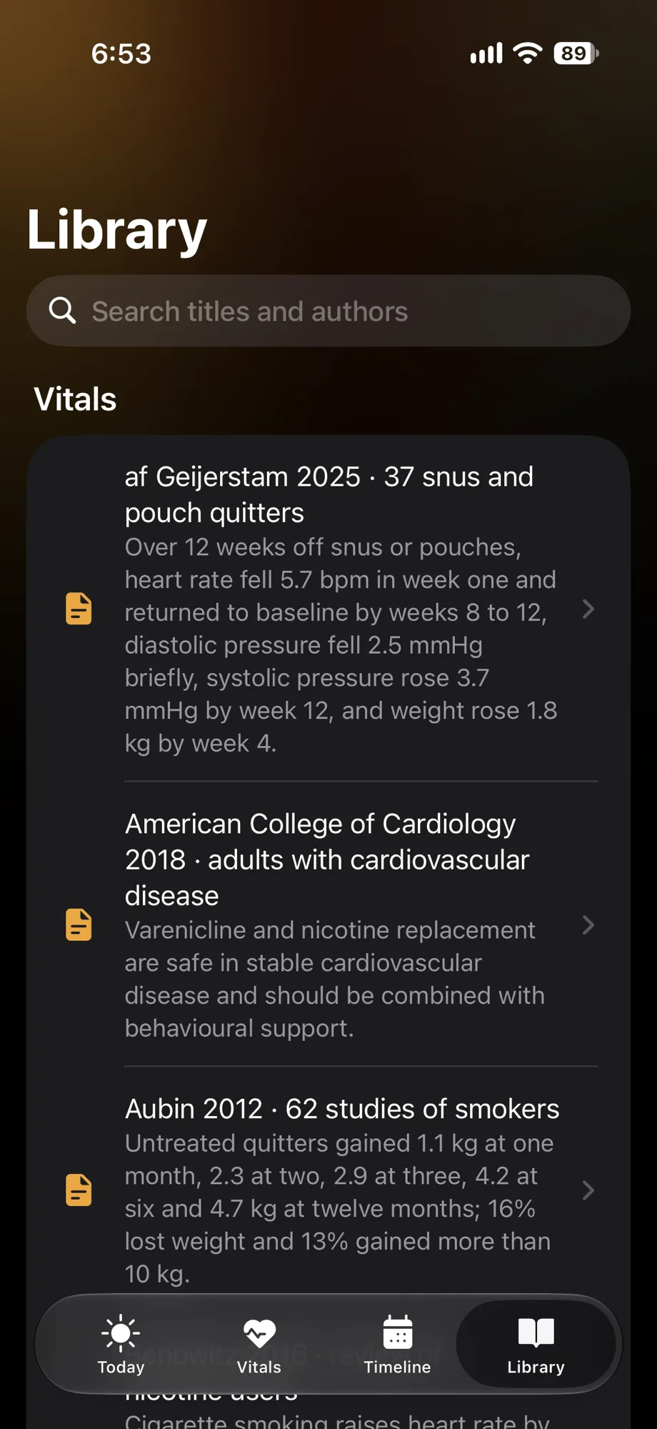Tap the document icon beside af Geijerstam 2025
The width and height of the screenshot is (657, 1429).
point(79,609)
